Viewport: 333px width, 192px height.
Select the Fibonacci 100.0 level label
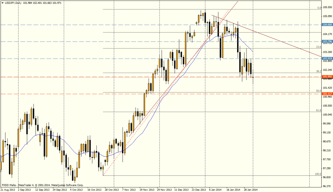pyautogui.click(x=318, y=174)
